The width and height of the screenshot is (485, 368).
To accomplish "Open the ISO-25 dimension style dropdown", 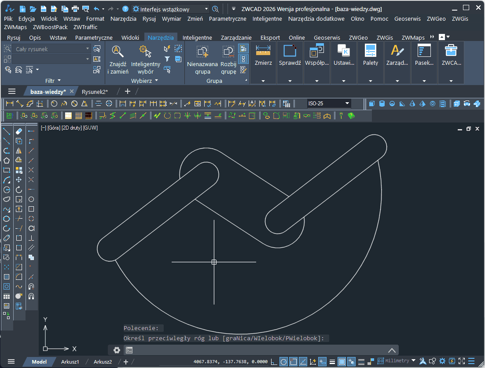I will coord(347,104).
